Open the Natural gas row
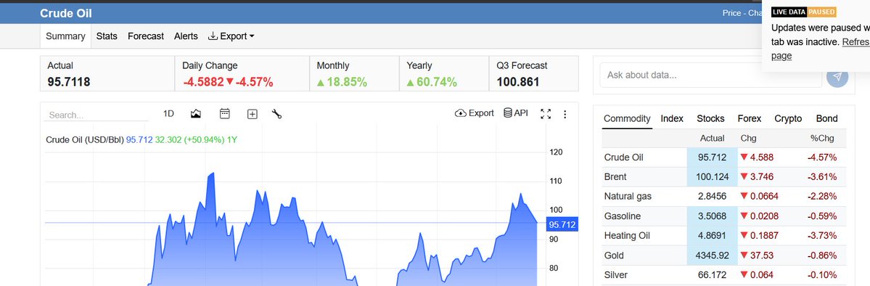 (724, 196)
